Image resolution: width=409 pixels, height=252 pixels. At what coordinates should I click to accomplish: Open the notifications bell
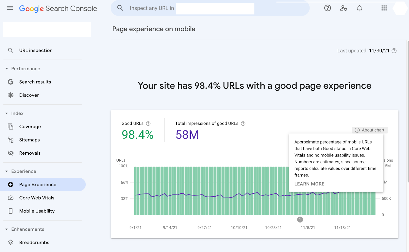point(359,8)
